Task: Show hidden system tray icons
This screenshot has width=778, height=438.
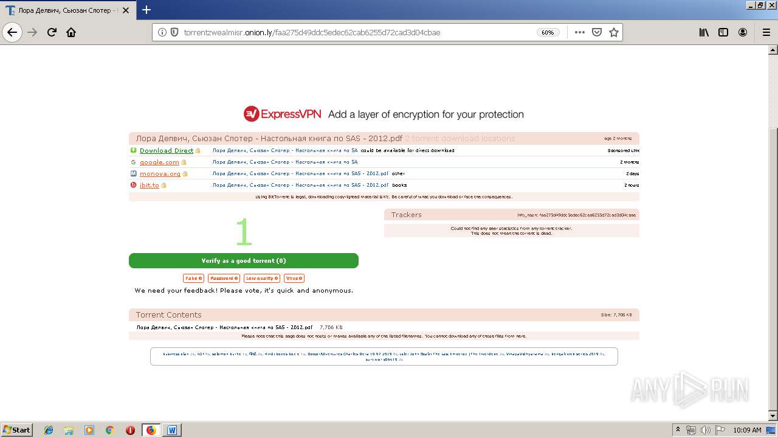Action: tap(678, 429)
